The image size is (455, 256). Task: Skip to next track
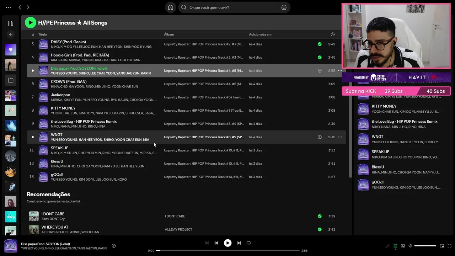(x=239, y=243)
